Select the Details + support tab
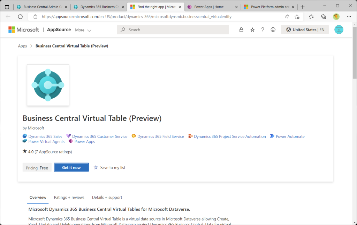Viewport: 357px width, 225px height. (107, 197)
